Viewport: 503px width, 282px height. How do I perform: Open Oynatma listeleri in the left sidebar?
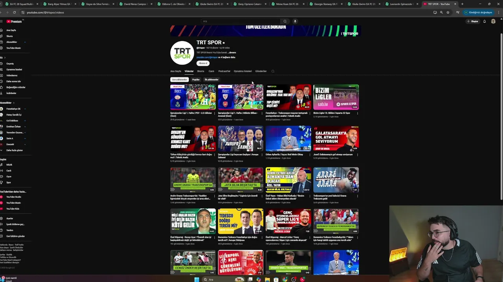coord(14,69)
